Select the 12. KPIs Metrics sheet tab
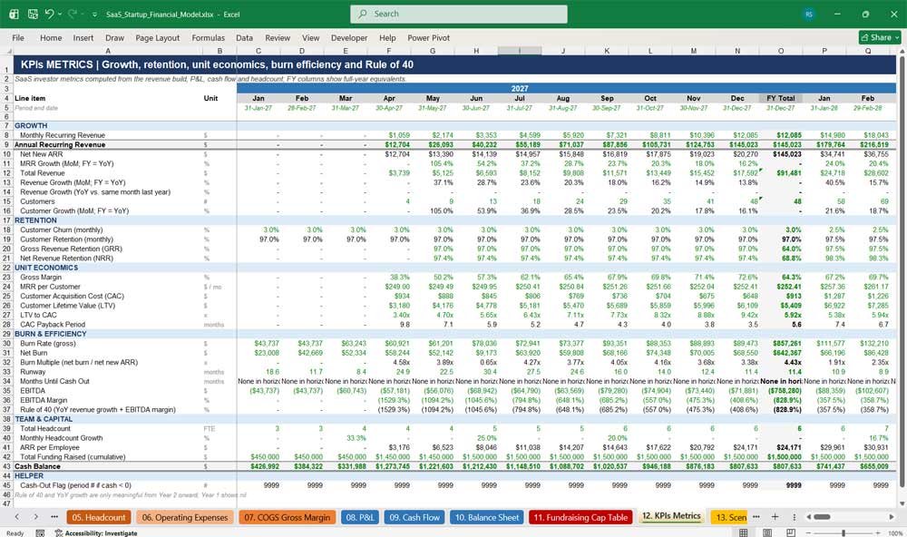907x537 pixels. (x=671, y=516)
